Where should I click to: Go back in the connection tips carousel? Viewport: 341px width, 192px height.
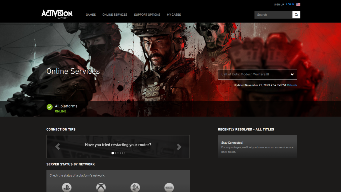pyautogui.click(x=58, y=146)
